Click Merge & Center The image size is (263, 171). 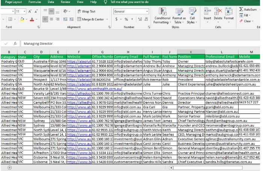coord(91,19)
